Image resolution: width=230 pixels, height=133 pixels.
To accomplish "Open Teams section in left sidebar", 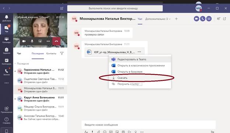I will [7, 40].
